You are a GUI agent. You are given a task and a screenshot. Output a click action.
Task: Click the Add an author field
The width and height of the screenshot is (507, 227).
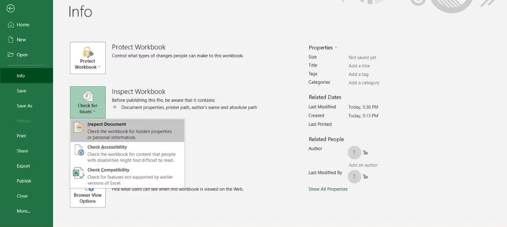click(x=363, y=165)
